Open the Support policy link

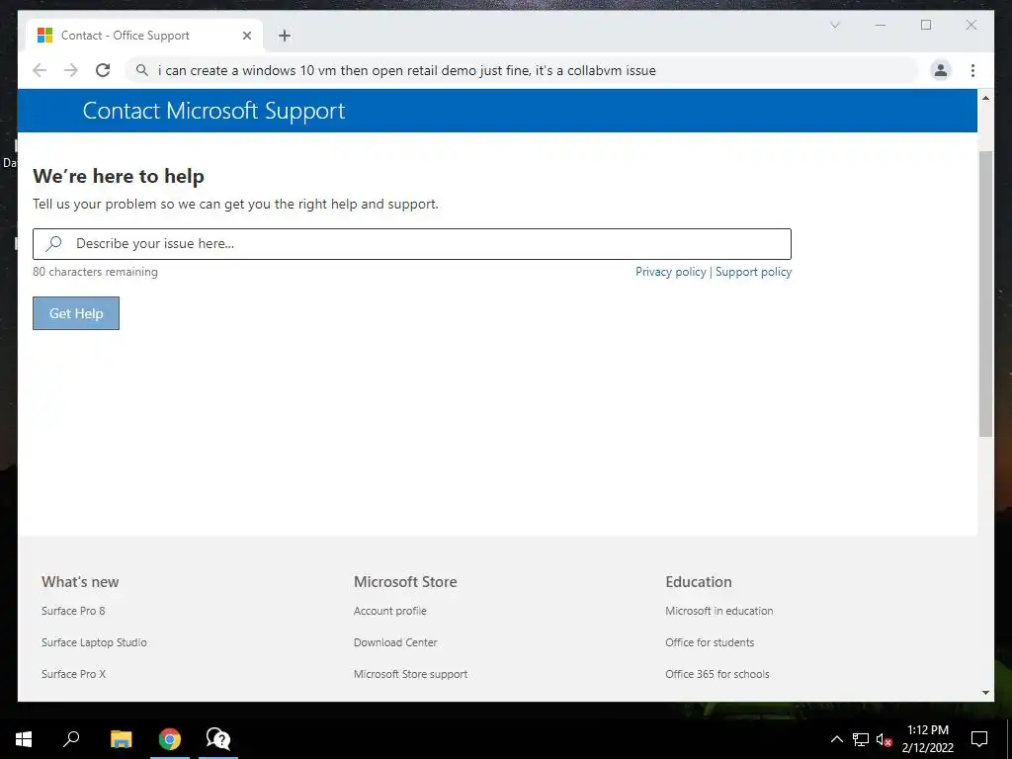pyautogui.click(x=753, y=272)
